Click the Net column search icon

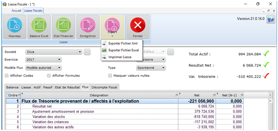click(214, 96)
